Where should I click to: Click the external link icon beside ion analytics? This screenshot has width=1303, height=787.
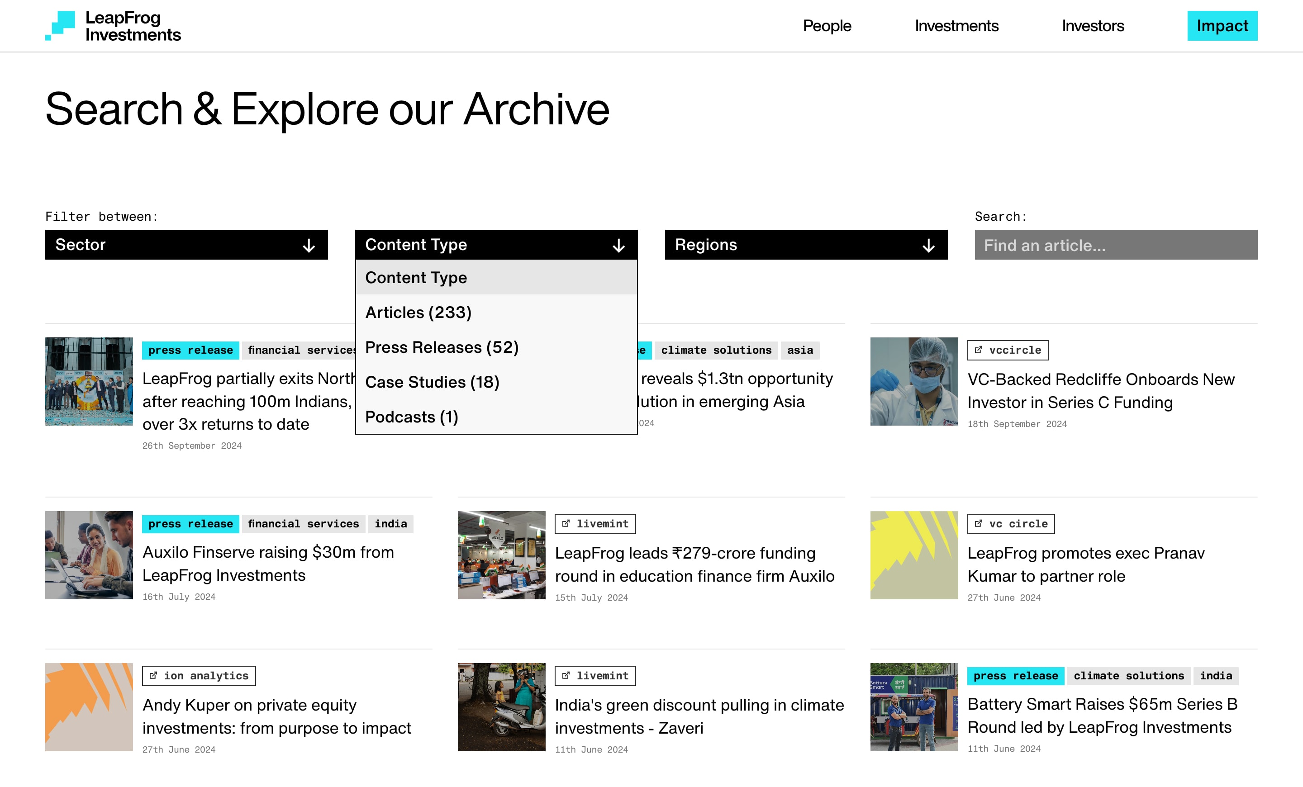[x=153, y=675]
